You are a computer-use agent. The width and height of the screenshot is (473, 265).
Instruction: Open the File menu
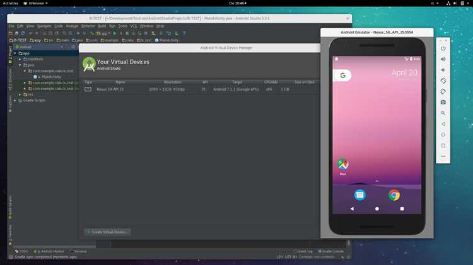[x=11, y=26]
